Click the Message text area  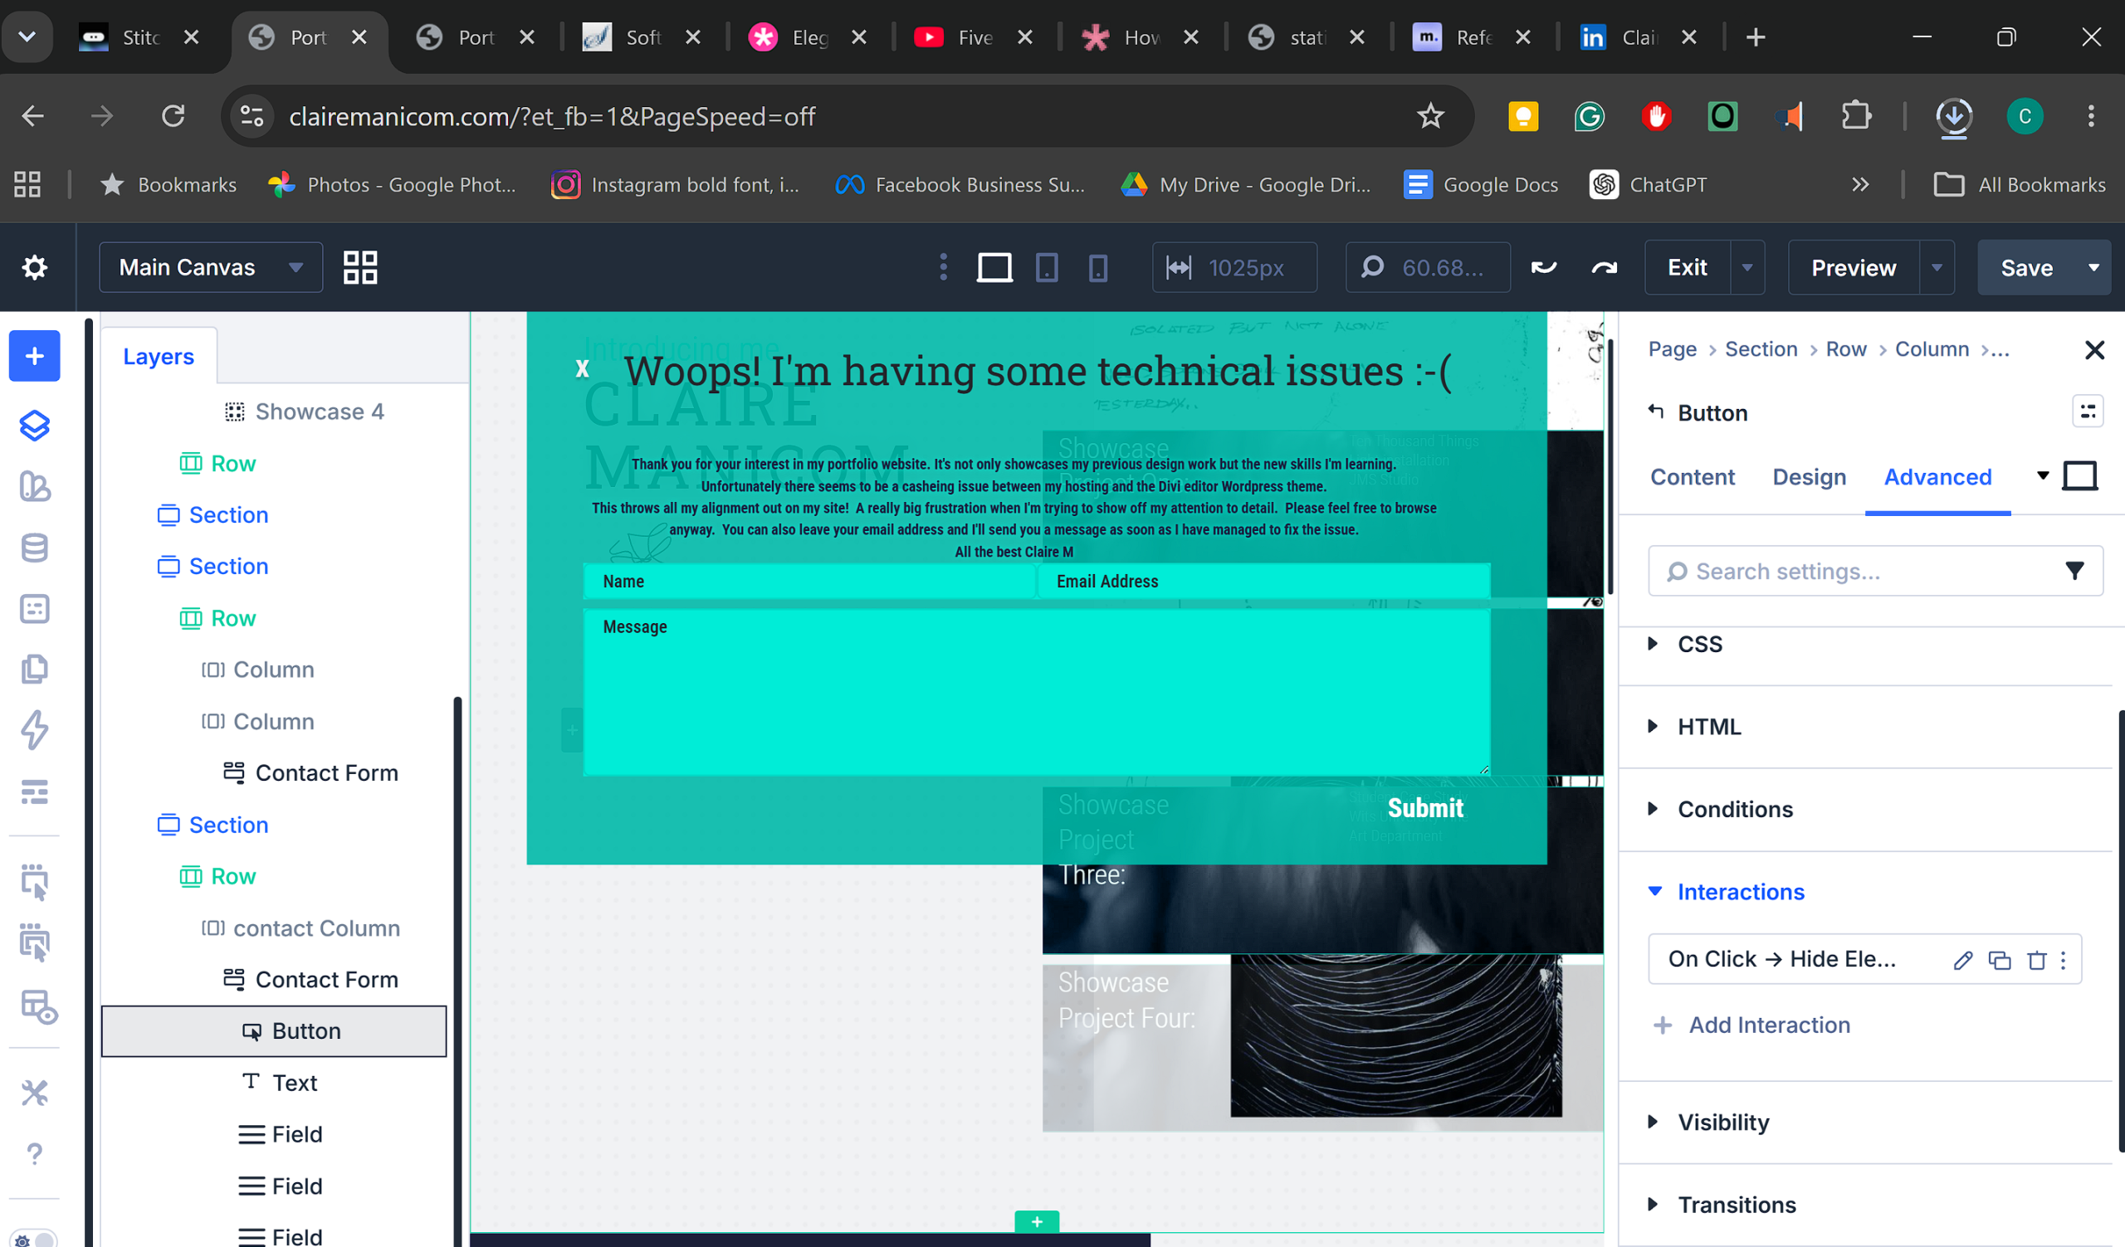(1037, 693)
